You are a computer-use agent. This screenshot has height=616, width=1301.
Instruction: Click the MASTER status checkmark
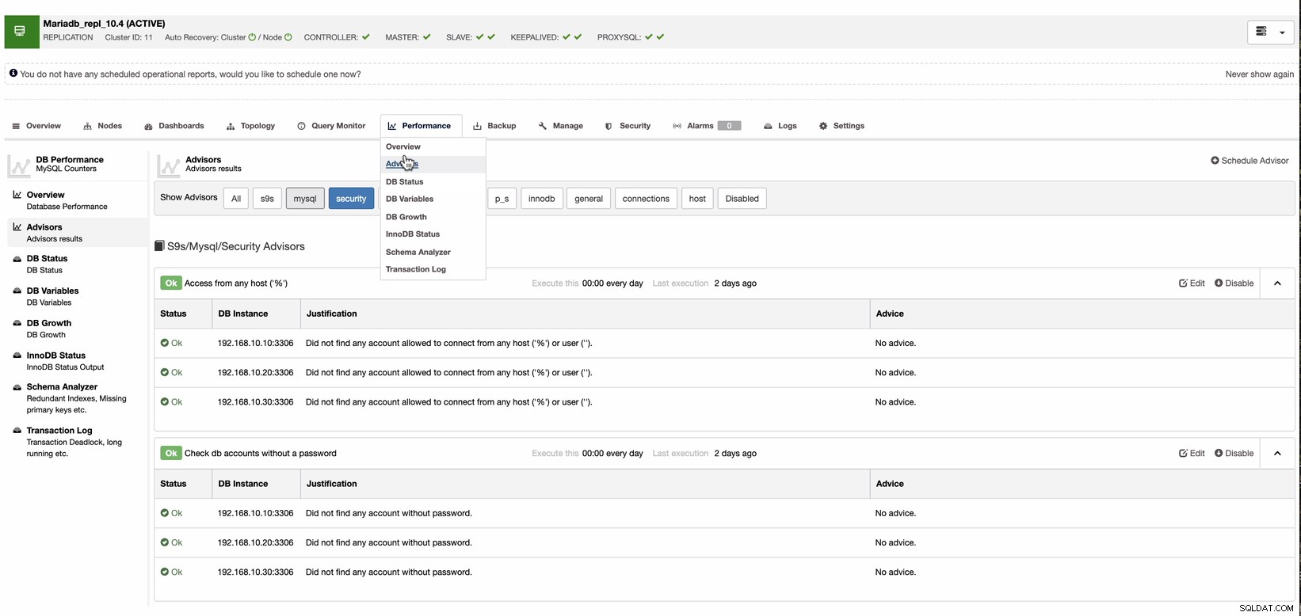pyautogui.click(x=427, y=37)
